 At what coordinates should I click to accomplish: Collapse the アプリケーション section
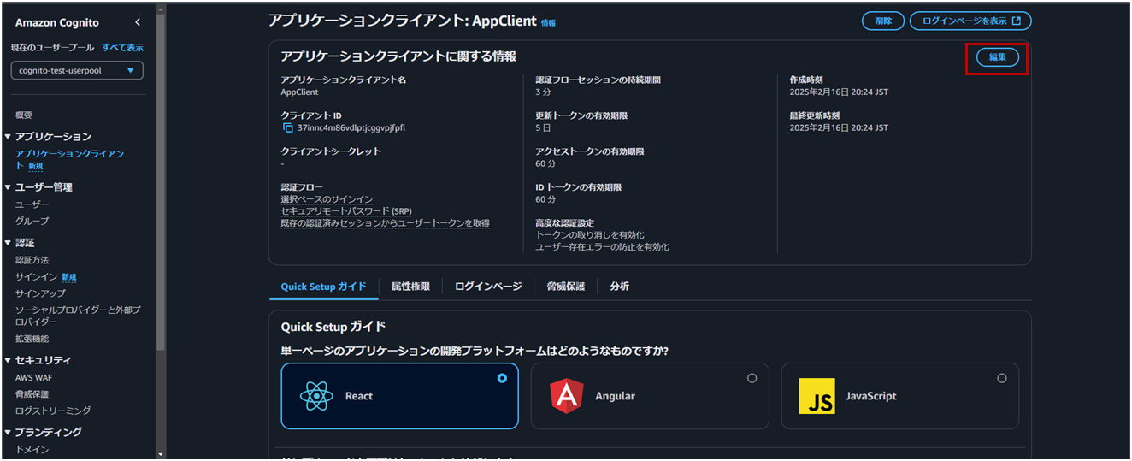click(x=8, y=137)
